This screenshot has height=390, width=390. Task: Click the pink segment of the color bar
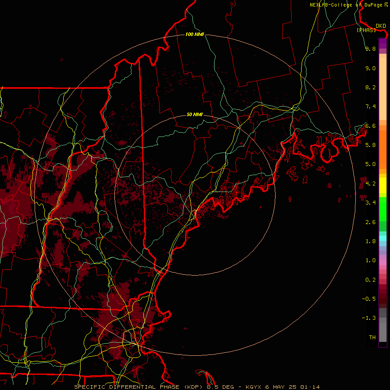tap(383, 263)
